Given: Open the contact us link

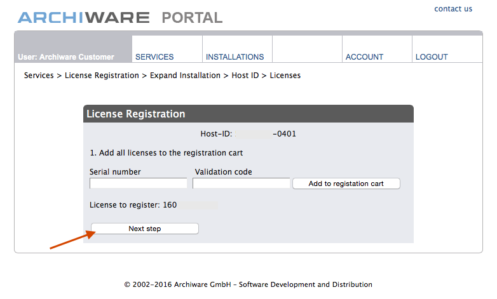Looking at the screenshot, I should [x=453, y=9].
